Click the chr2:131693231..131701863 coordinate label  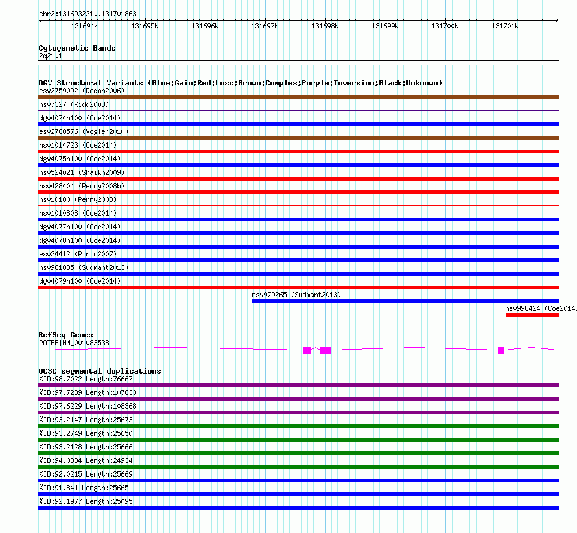88,14
